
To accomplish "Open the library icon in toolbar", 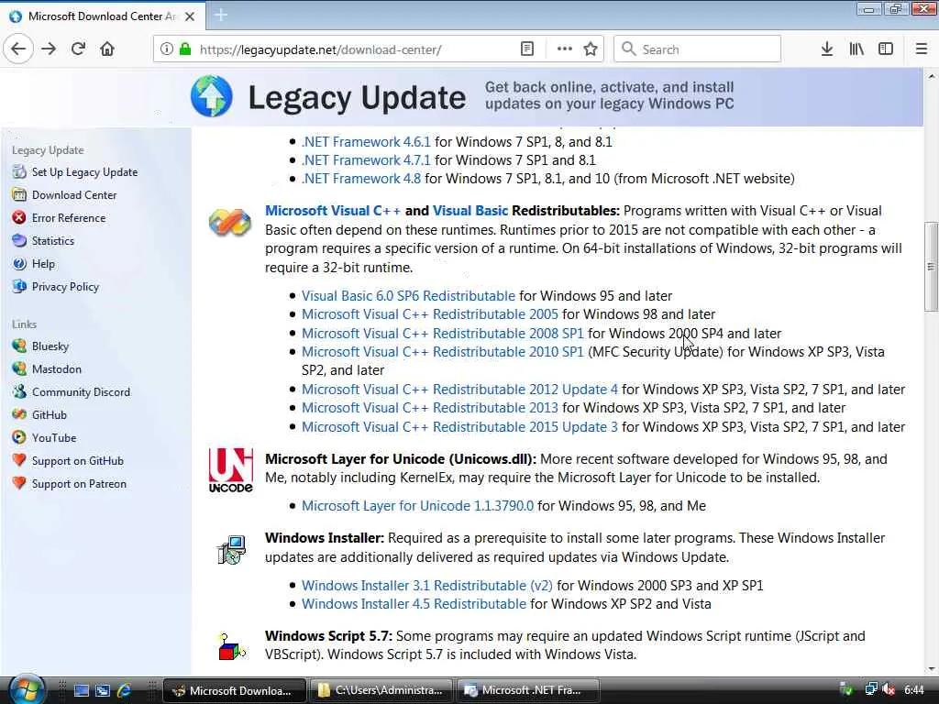I will (856, 49).
